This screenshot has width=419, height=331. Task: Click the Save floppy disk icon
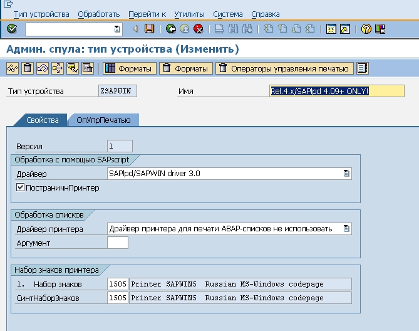click(150, 29)
